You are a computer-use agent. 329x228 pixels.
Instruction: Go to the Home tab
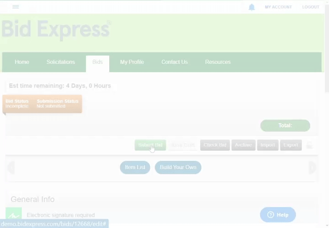coord(22,62)
